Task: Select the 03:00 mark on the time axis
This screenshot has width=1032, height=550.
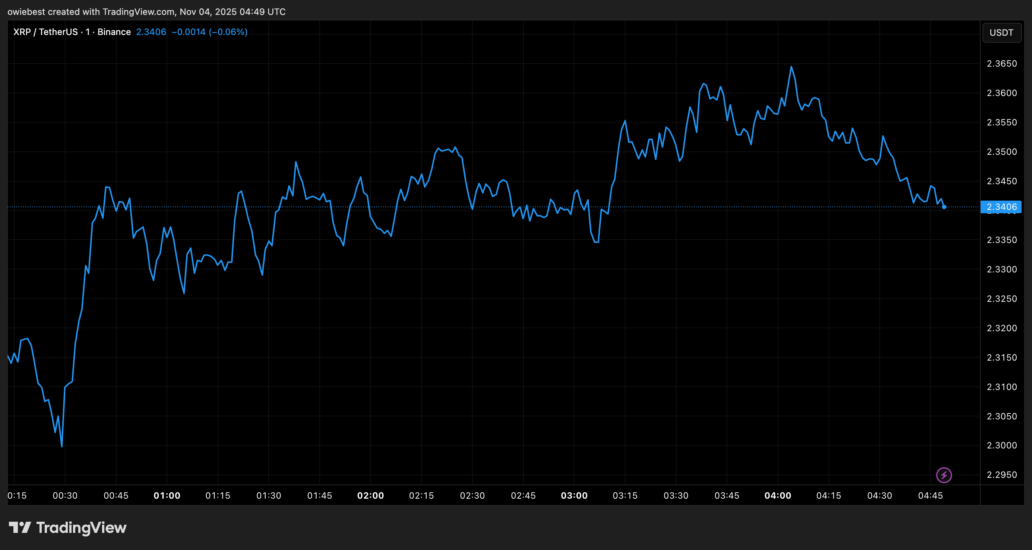Action: [x=574, y=496]
